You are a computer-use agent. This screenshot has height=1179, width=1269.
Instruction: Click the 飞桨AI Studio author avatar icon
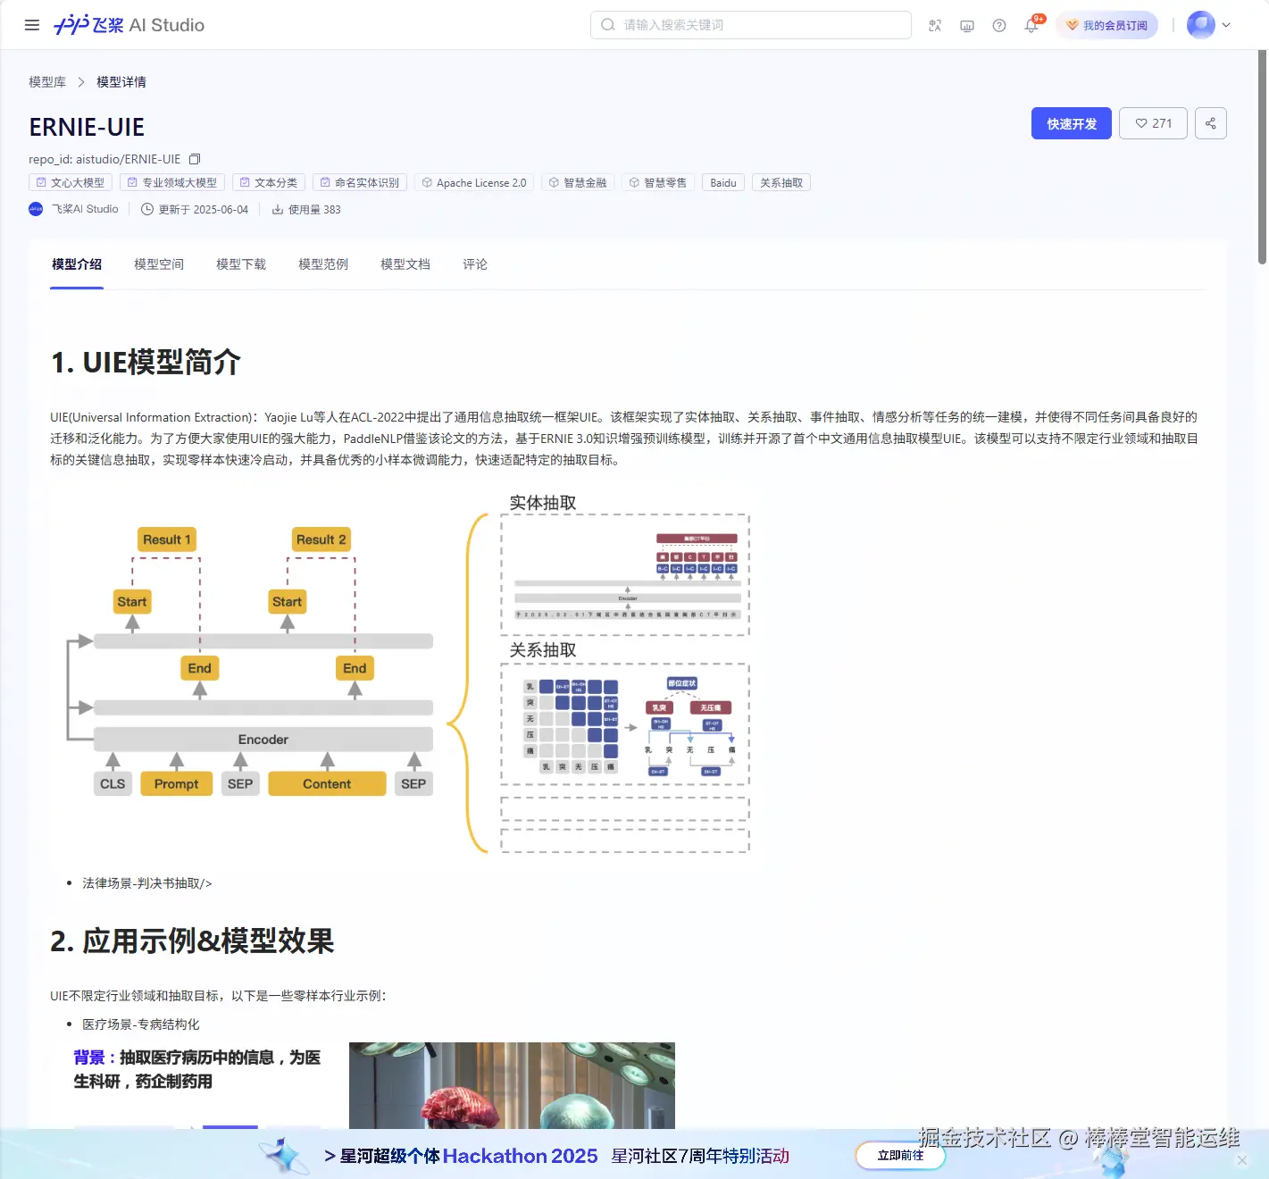coord(36,209)
